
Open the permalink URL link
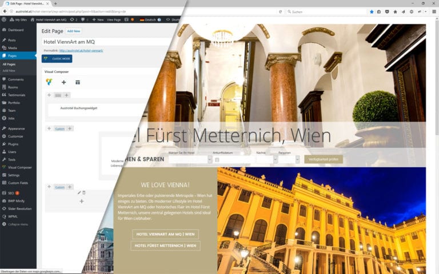81,51
